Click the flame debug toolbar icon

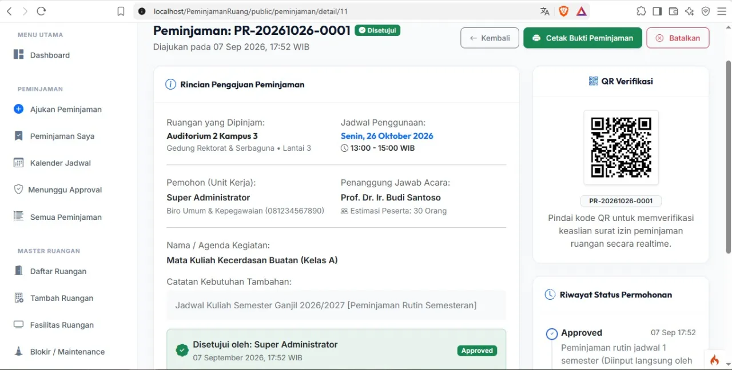tap(714, 360)
